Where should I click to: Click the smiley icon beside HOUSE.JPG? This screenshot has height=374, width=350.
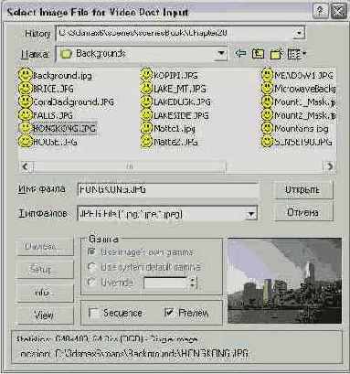click(x=25, y=142)
